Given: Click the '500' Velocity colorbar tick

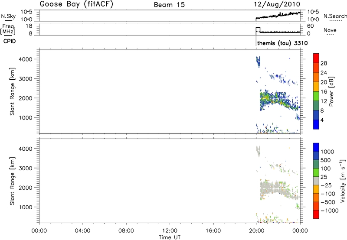Looking at the screenshot, I should point(326,160).
